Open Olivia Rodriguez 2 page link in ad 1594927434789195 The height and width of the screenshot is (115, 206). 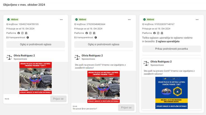click(x=24, y=55)
